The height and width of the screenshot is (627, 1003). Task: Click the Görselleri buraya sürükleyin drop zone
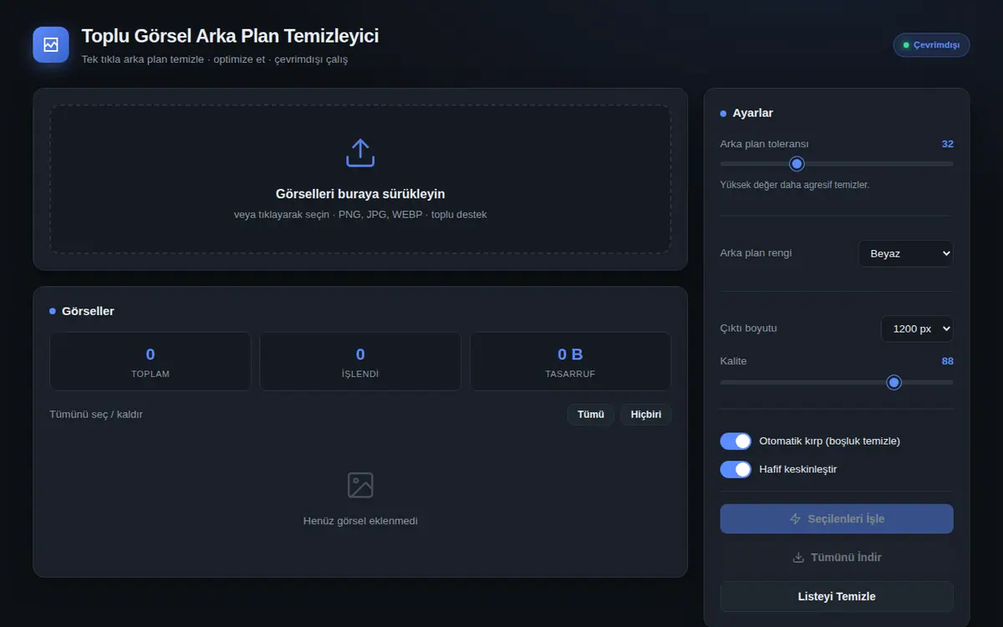point(360,179)
